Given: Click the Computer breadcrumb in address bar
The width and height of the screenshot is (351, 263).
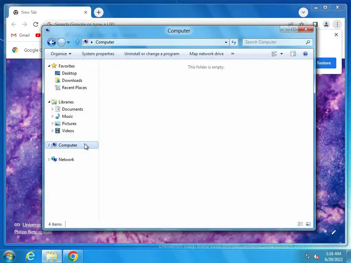Looking at the screenshot, I should click(105, 42).
